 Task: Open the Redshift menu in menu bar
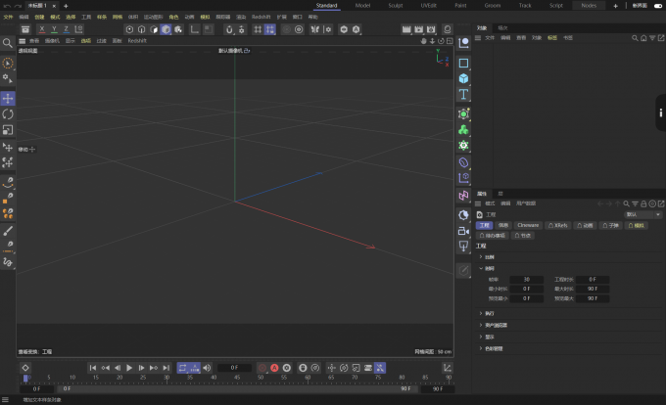coord(261,17)
